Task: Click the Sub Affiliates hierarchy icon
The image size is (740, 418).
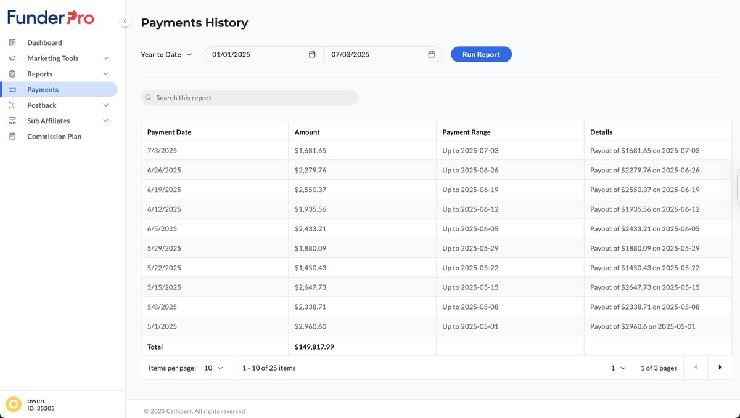Action: point(12,121)
